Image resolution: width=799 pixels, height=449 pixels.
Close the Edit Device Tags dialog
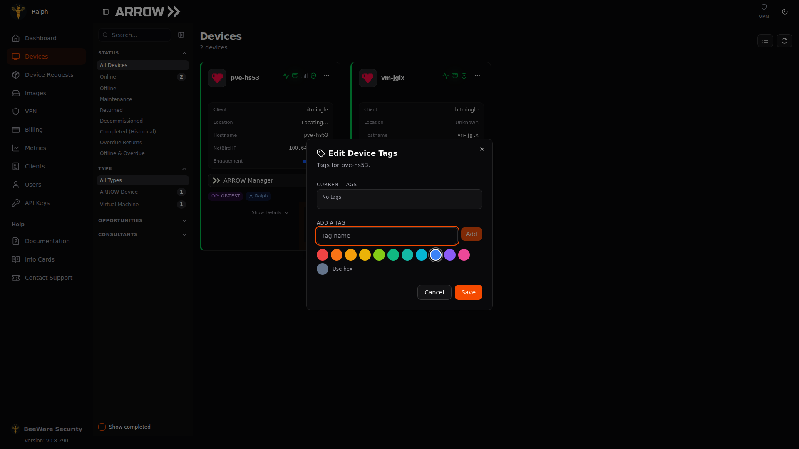[x=482, y=149]
